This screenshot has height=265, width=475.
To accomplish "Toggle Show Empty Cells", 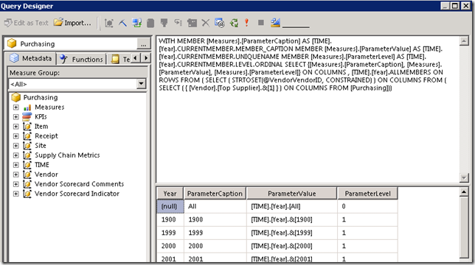I will tap(164, 23).
